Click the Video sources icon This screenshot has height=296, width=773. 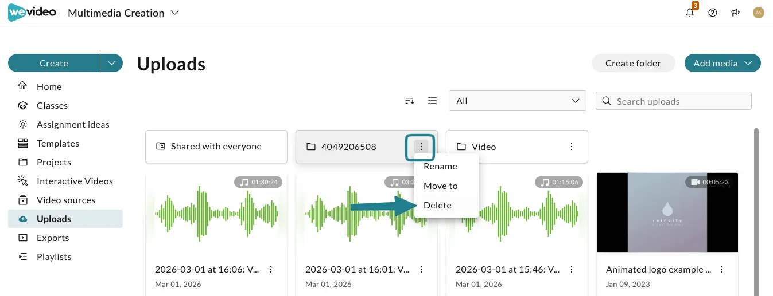click(x=22, y=200)
